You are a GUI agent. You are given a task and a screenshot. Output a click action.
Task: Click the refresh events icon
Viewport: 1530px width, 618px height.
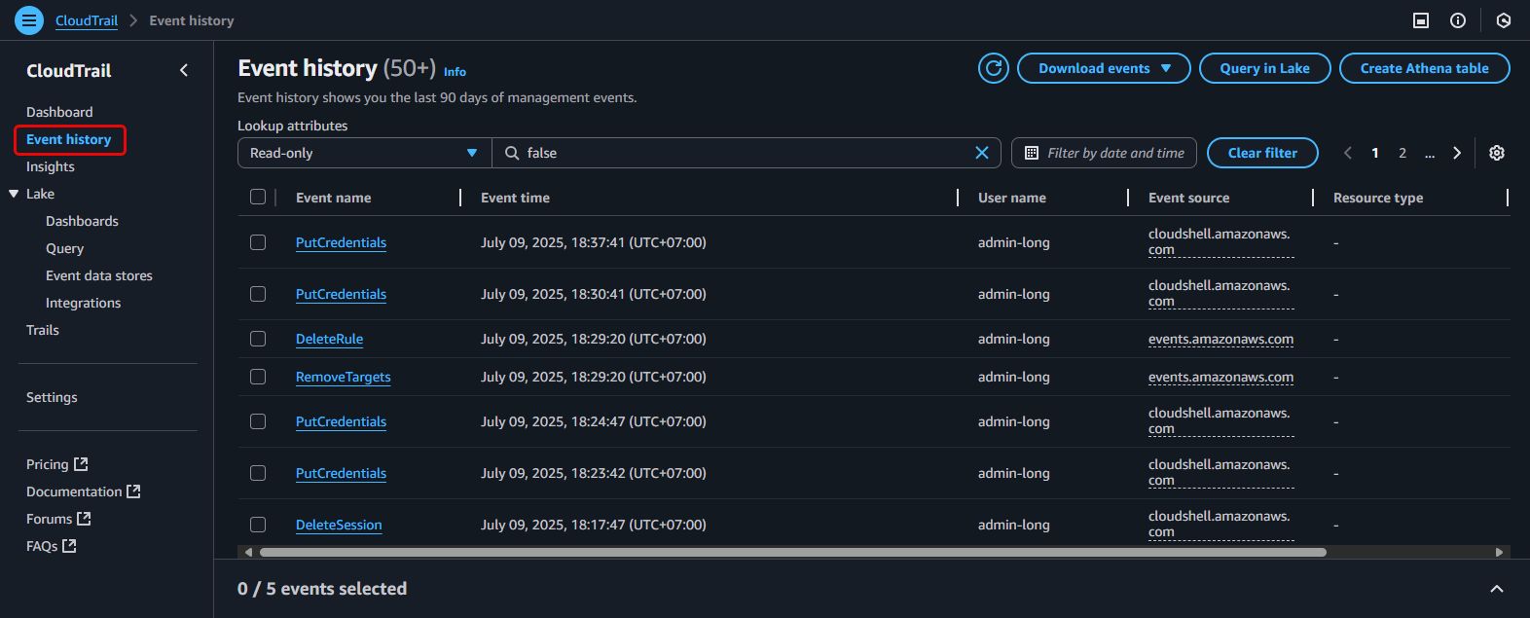[x=993, y=68]
